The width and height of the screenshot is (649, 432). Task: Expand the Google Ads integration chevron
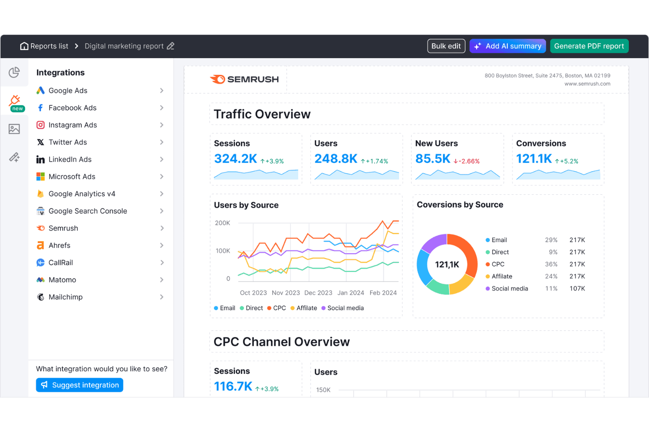coord(162,91)
